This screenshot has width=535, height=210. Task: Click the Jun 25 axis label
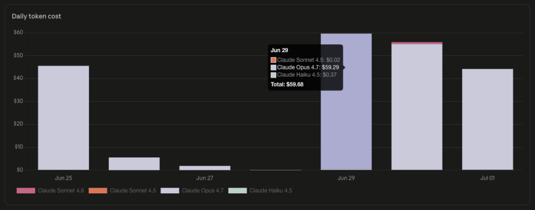coord(63,178)
